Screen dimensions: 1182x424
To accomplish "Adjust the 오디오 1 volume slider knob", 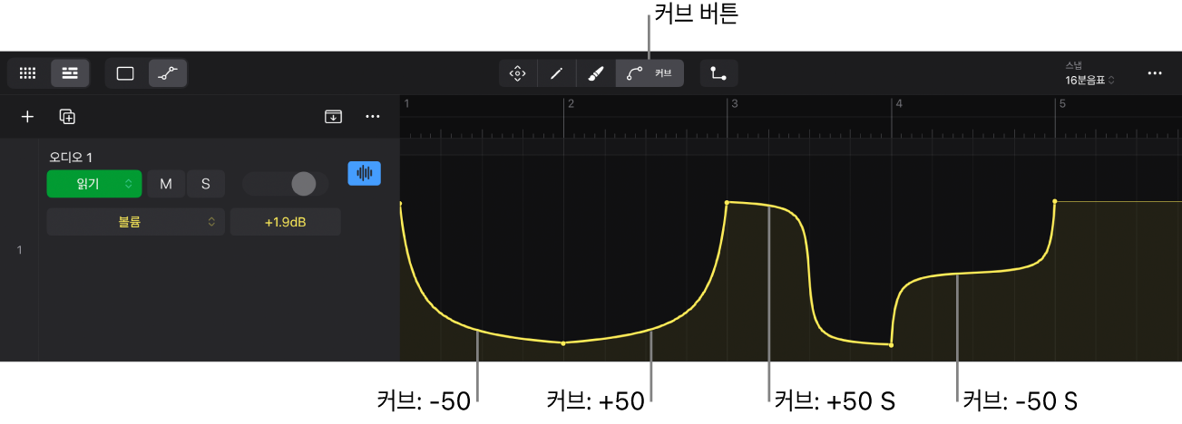I will [303, 184].
